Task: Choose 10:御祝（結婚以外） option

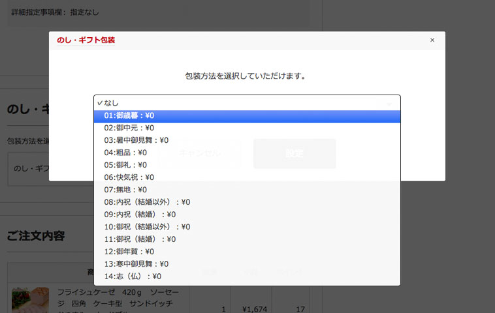Action: pos(147,227)
